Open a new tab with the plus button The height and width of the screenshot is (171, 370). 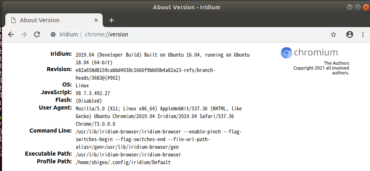click(112, 21)
